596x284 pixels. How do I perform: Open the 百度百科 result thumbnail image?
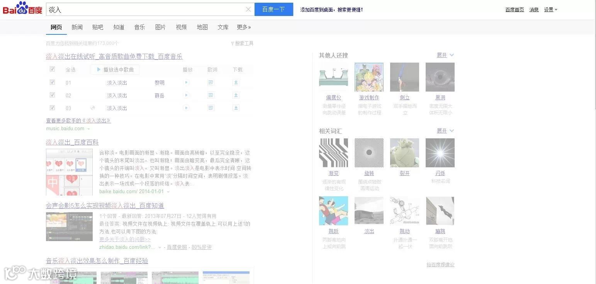point(69,172)
